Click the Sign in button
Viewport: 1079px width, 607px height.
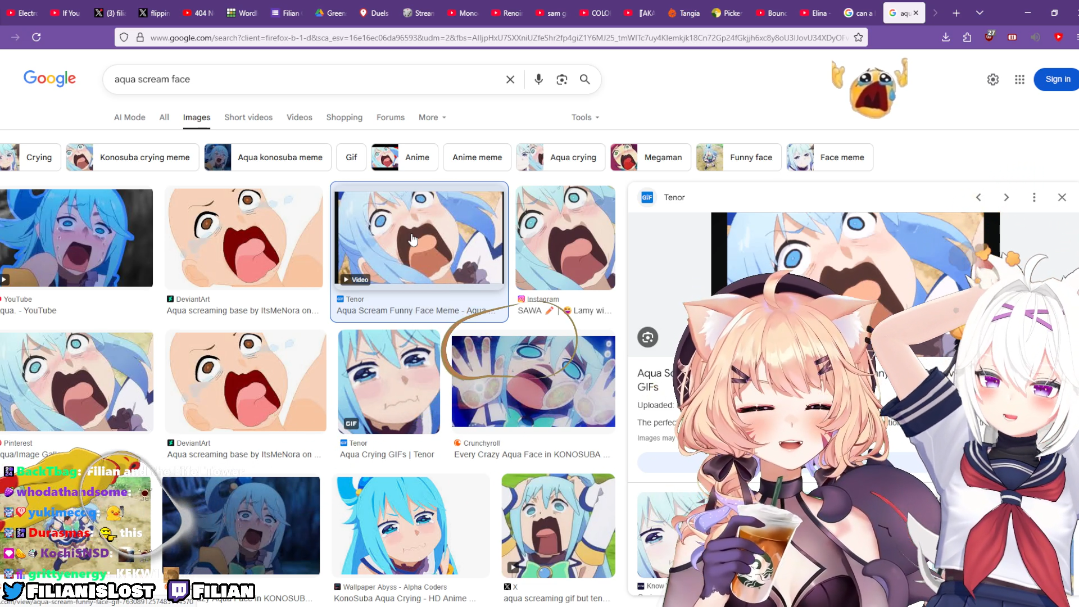coord(1057,79)
